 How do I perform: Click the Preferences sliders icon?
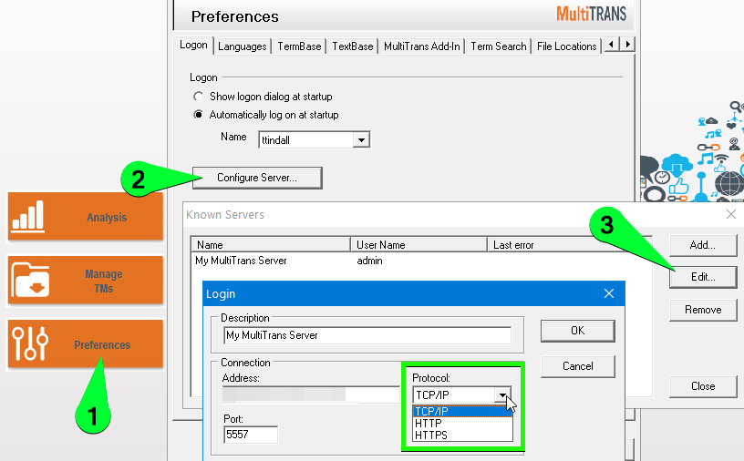pyautogui.click(x=30, y=343)
